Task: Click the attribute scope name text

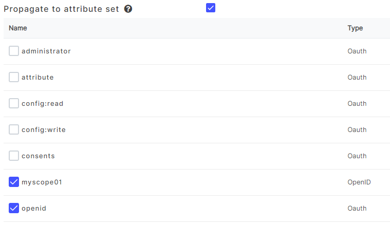Action: tap(38, 78)
